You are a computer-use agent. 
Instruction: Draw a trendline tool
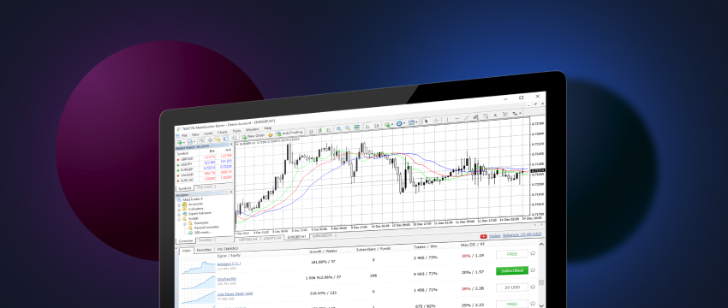[x=466, y=118]
